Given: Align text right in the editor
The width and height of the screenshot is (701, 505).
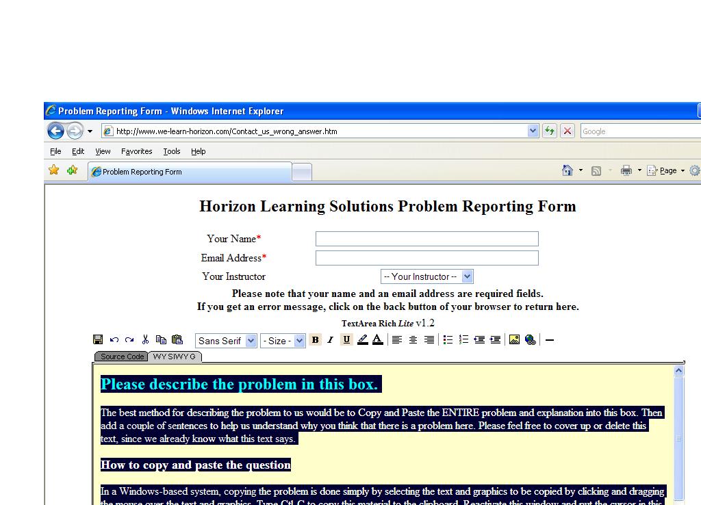Looking at the screenshot, I should (429, 340).
